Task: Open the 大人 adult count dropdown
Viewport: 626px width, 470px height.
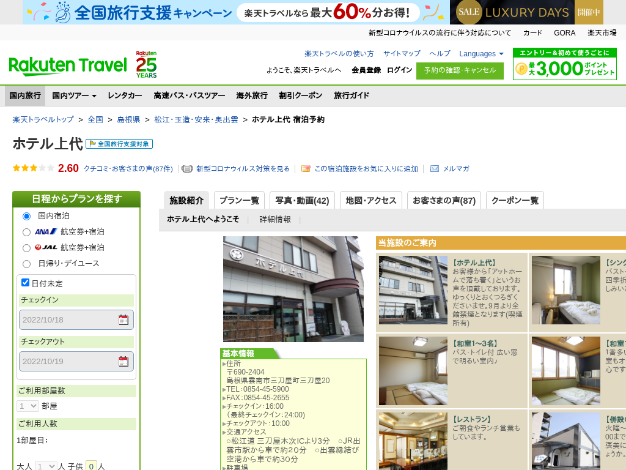Action: pos(46,466)
